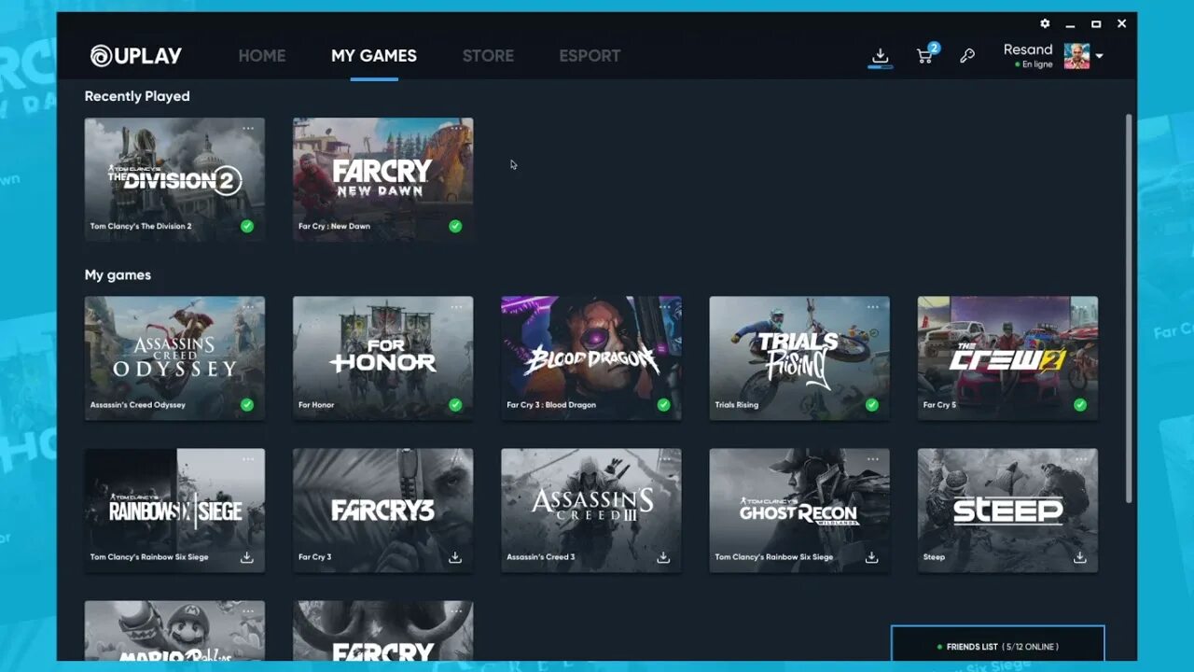The width and height of the screenshot is (1194, 672).
Task: Select the MY GAMES tab
Action: click(374, 56)
